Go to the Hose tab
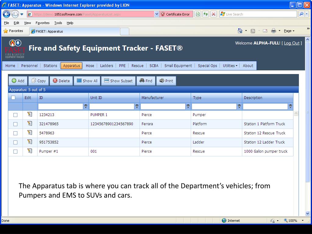Image resolution: width=312 pixels, height=234 pixels. (x=90, y=66)
